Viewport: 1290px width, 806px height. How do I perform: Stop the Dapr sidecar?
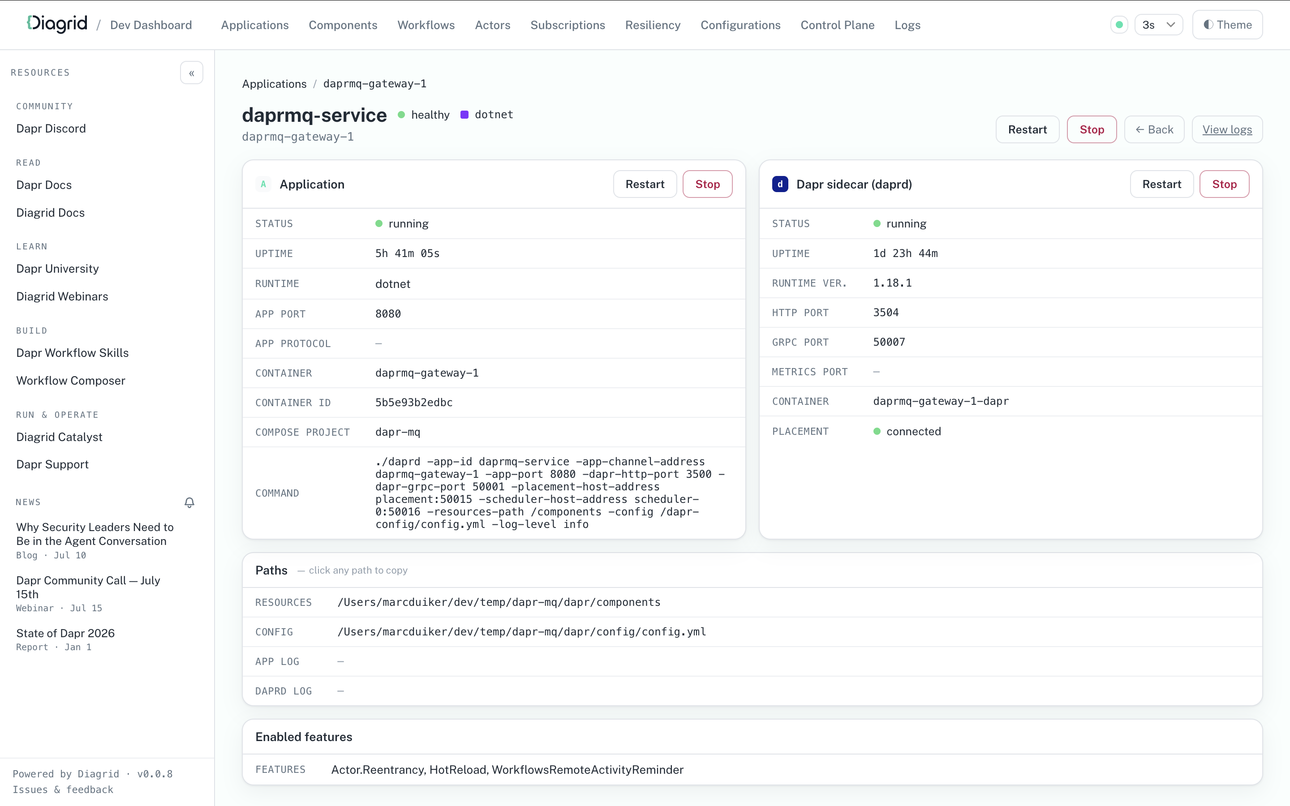pyautogui.click(x=1225, y=184)
